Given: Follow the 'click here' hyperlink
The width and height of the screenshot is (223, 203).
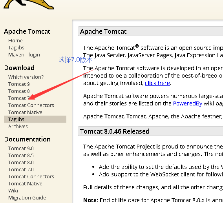Looking at the screenshot, I should pos(157,83).
